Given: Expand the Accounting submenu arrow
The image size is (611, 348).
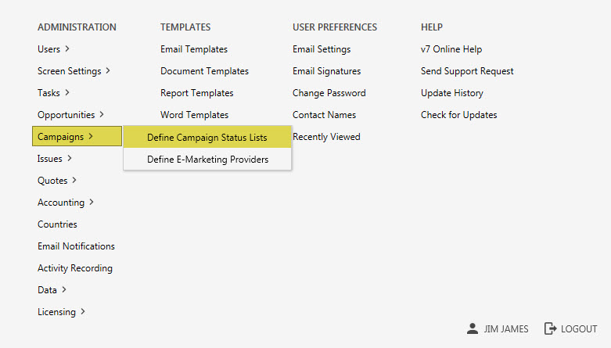Looking at the screenshot, I should coord(92,203).
